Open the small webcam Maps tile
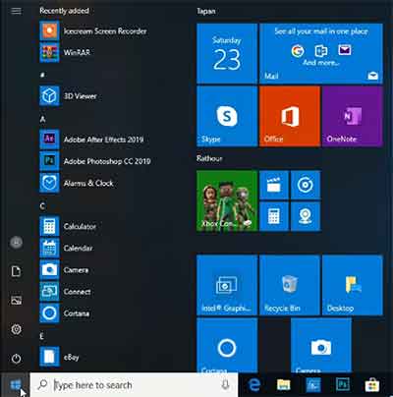Image resolution: width=393 pixels, height=397 pixels. pyautogui.click(x=306, y=216)
